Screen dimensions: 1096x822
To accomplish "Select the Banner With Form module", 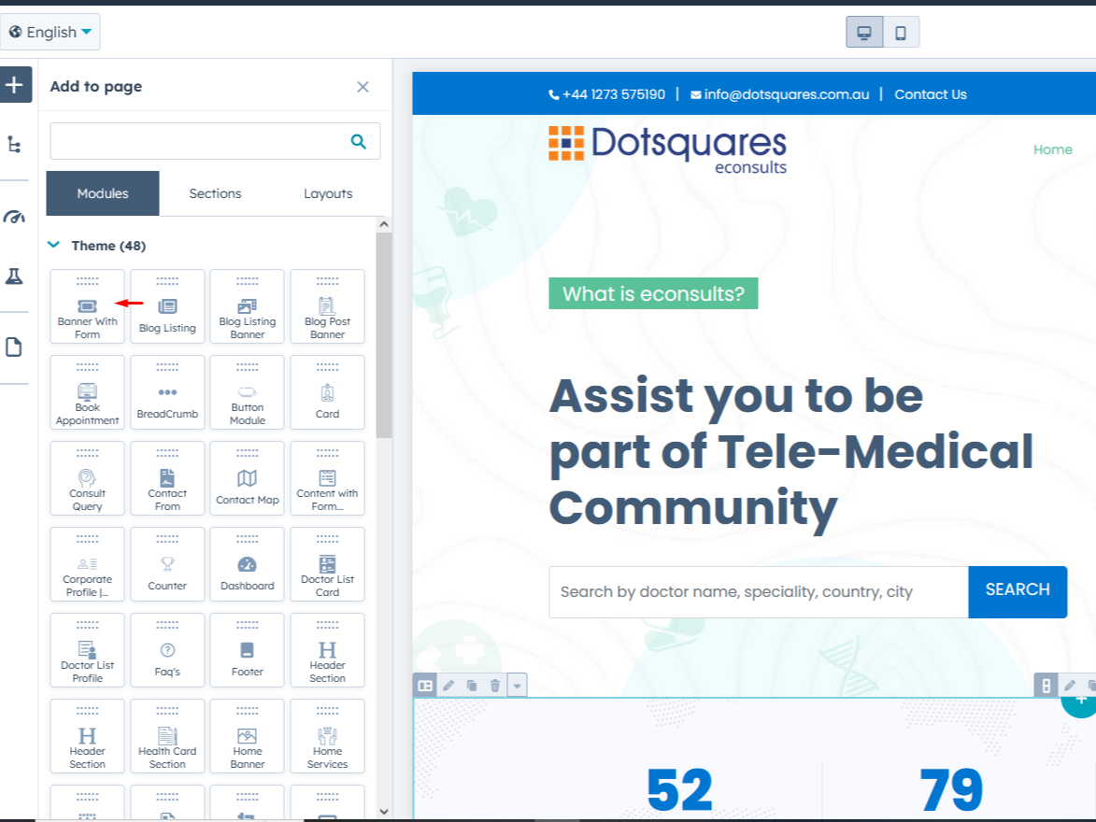I will (x=87, y=307).
